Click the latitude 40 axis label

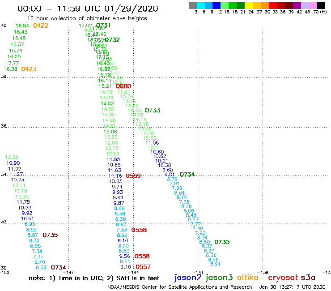(x=4, y=26)
